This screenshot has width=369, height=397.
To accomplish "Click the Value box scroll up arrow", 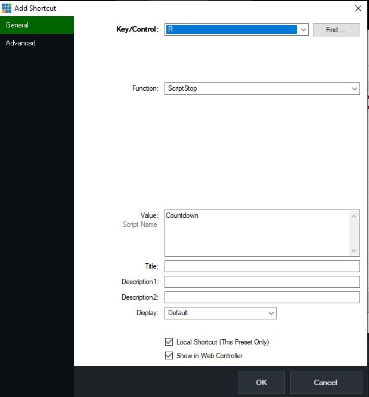I will click(355, 216).
